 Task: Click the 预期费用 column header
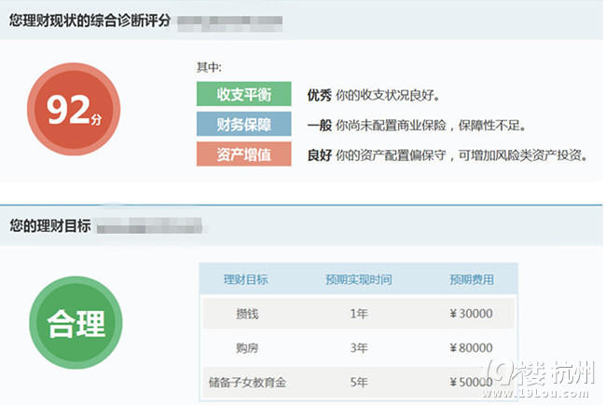click(x=471, y=279)
